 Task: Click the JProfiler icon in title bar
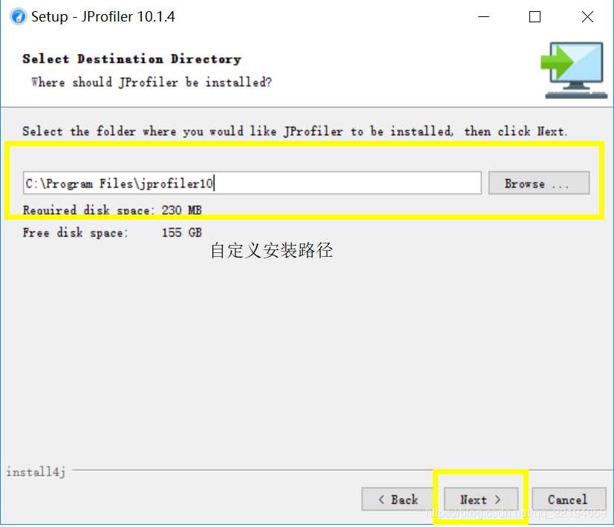coord(18,16)
